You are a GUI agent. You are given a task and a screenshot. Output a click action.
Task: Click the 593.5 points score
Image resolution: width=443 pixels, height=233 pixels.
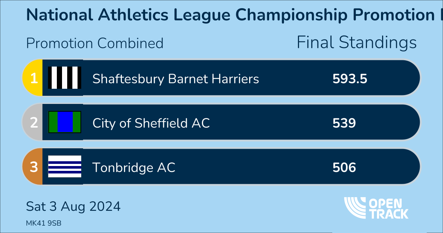(x=350, y=79)
